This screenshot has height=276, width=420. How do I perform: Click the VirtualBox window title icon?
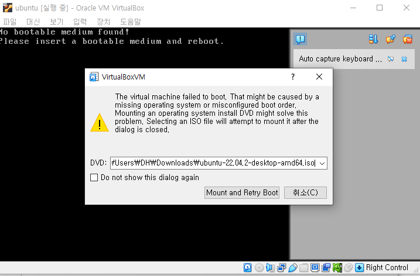8,8
